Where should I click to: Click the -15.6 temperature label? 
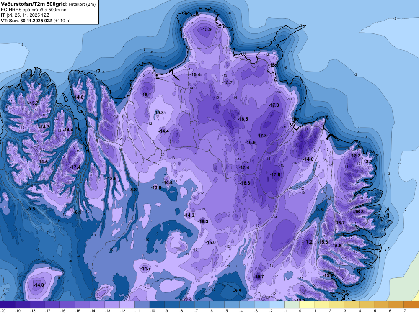[x=323, y=242]
